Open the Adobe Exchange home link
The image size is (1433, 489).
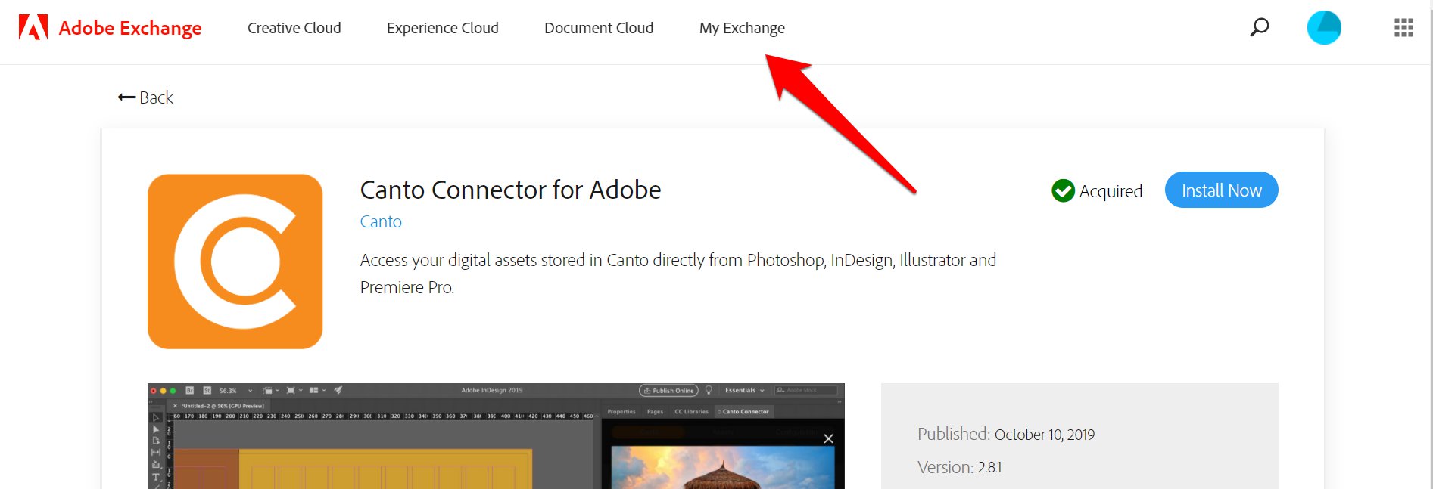click(x=130, y=28)
